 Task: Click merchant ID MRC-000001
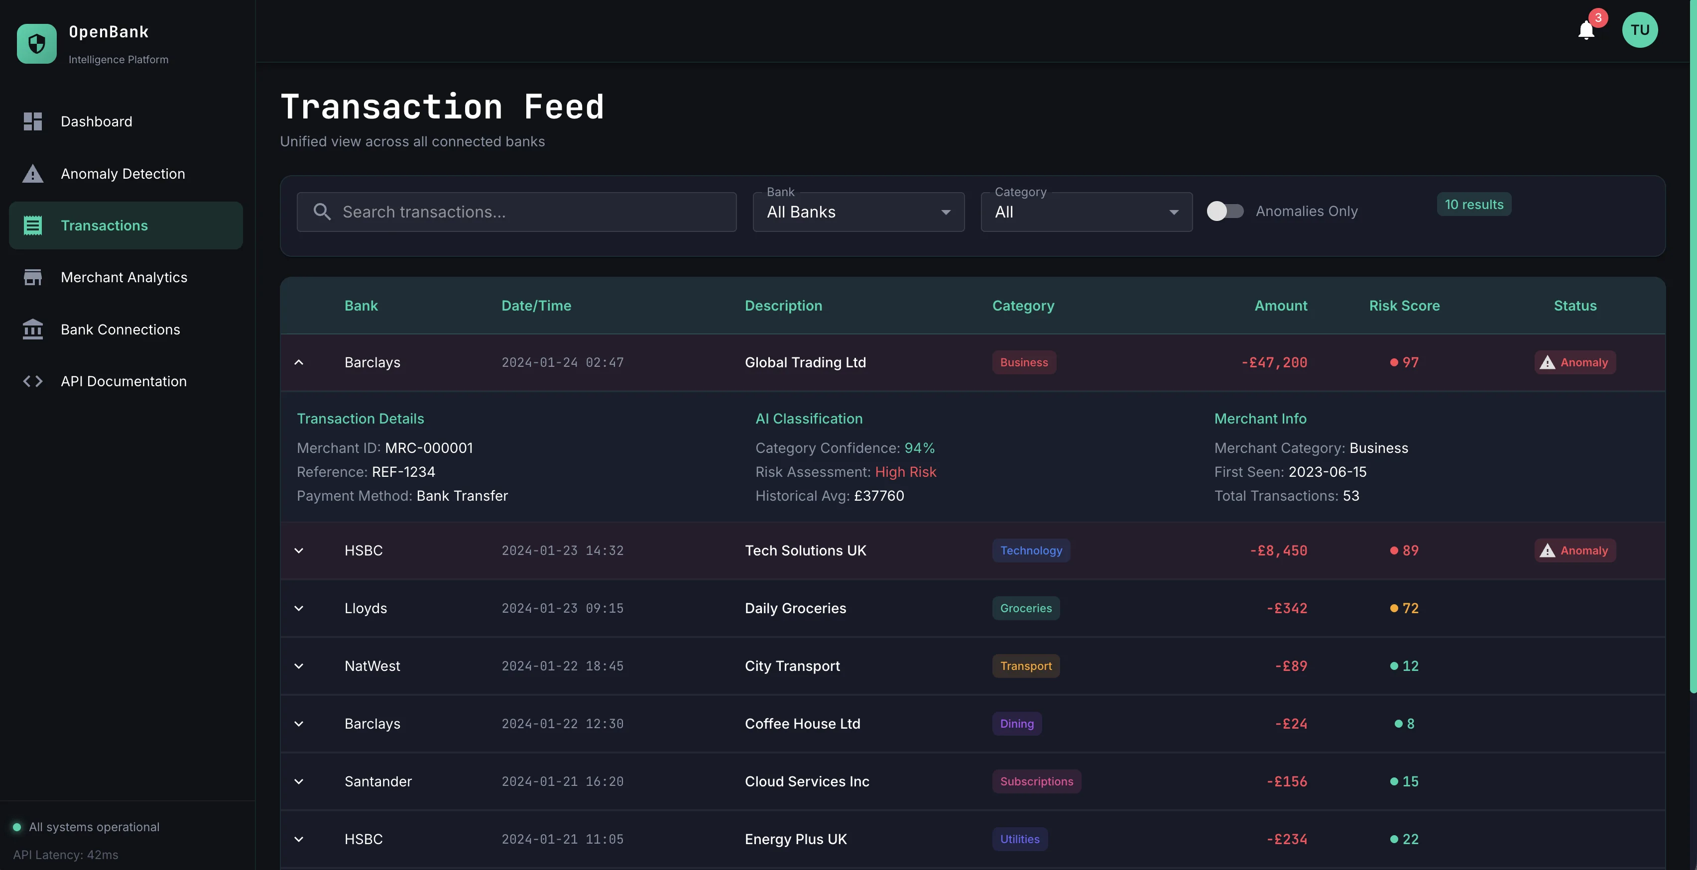(x=429, y=448)
